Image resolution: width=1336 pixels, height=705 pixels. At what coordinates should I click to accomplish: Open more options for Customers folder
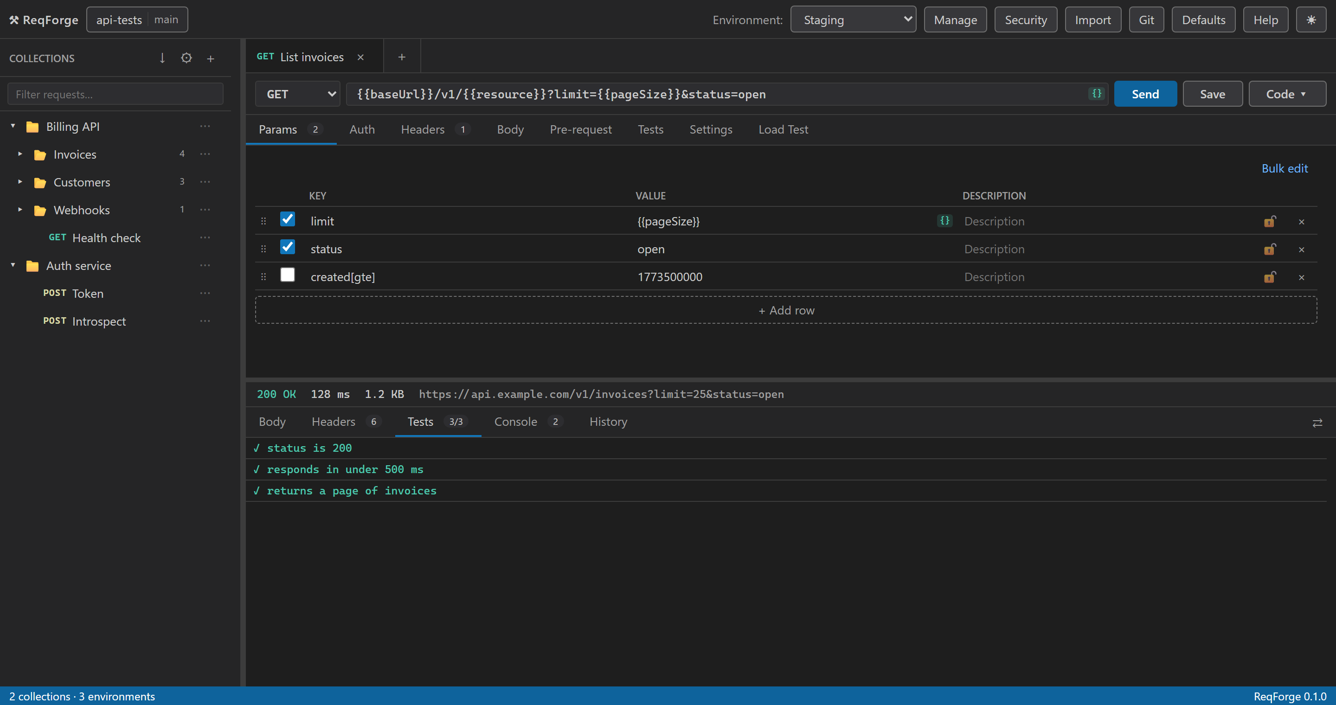[206, 182]
